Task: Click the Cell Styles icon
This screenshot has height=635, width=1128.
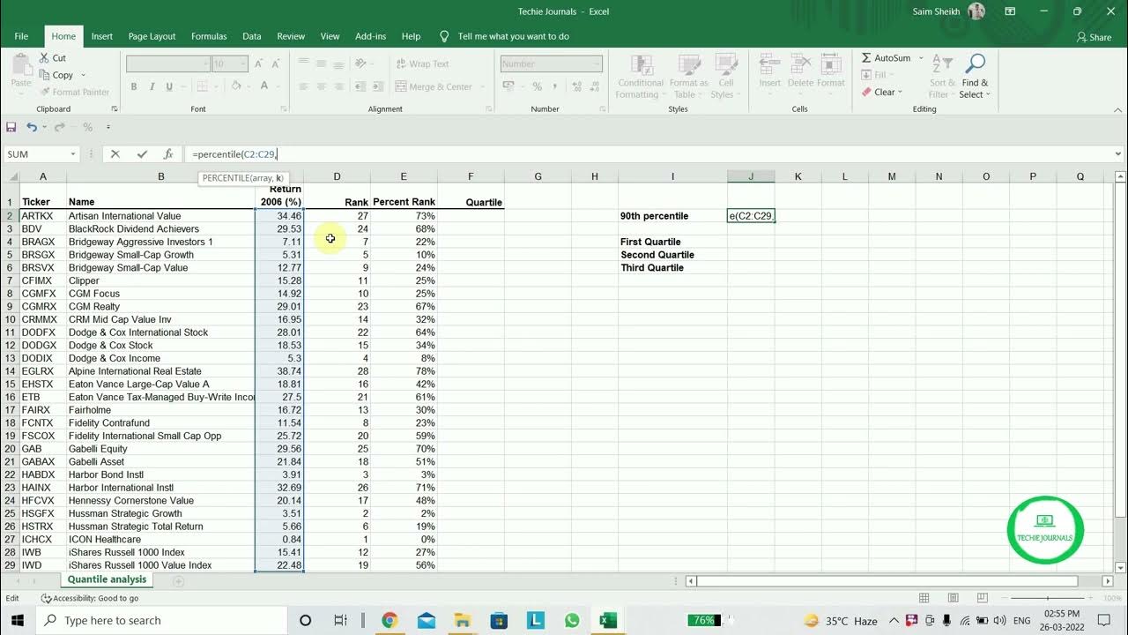Action: [725, 64]
